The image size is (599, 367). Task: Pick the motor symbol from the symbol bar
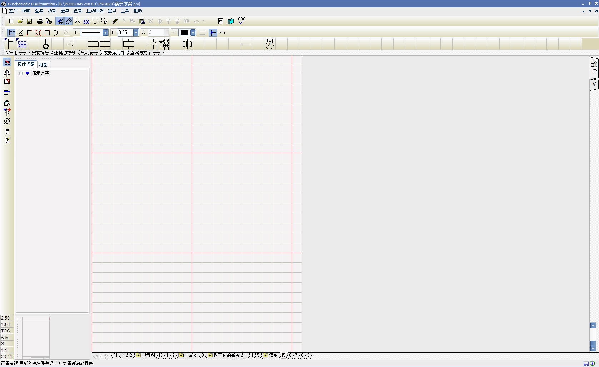click(270, 44)
